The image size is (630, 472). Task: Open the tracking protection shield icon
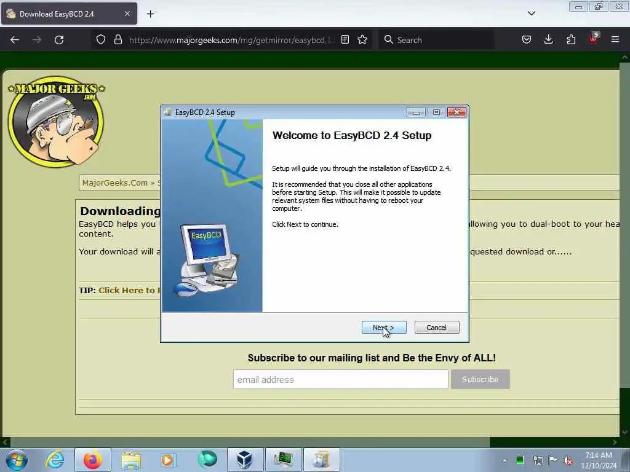click(x=101, y=40)
